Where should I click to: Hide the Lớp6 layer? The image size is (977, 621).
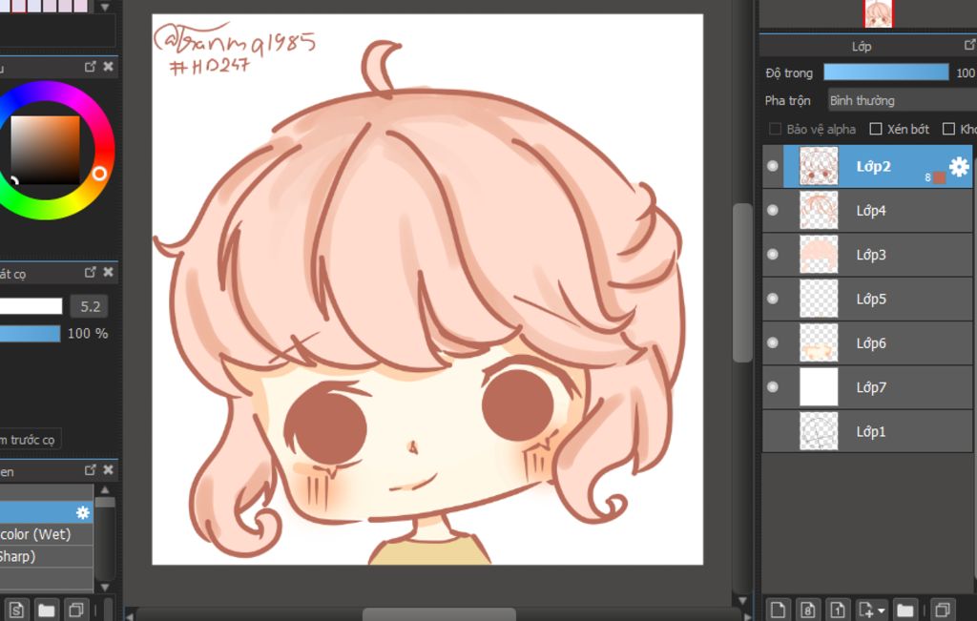tap(773, 342)
